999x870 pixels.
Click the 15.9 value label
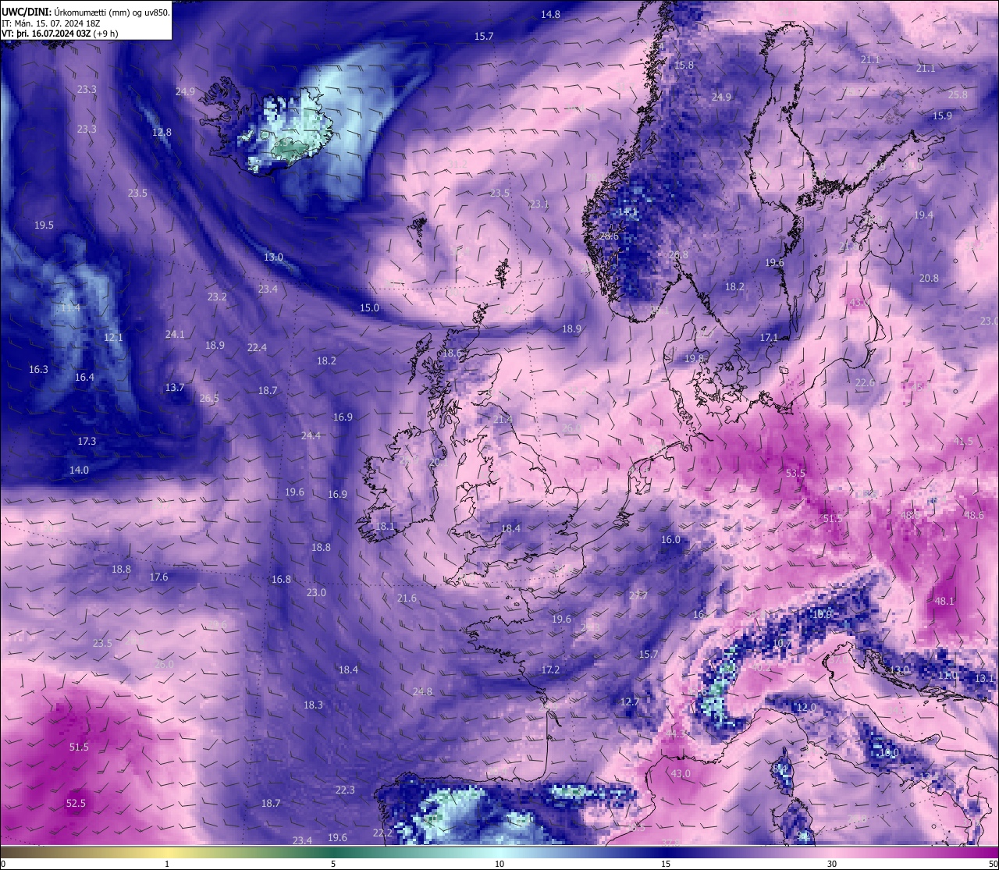[942, 115]
